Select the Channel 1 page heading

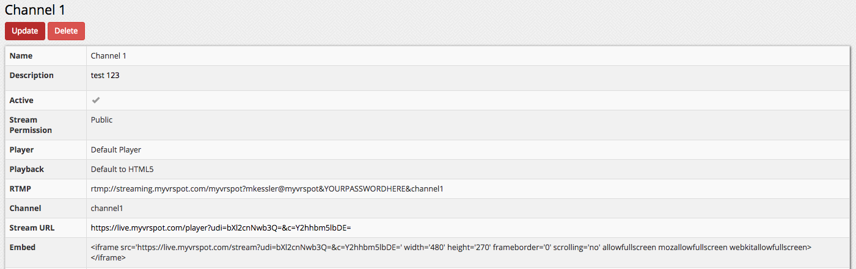[35, 10]
